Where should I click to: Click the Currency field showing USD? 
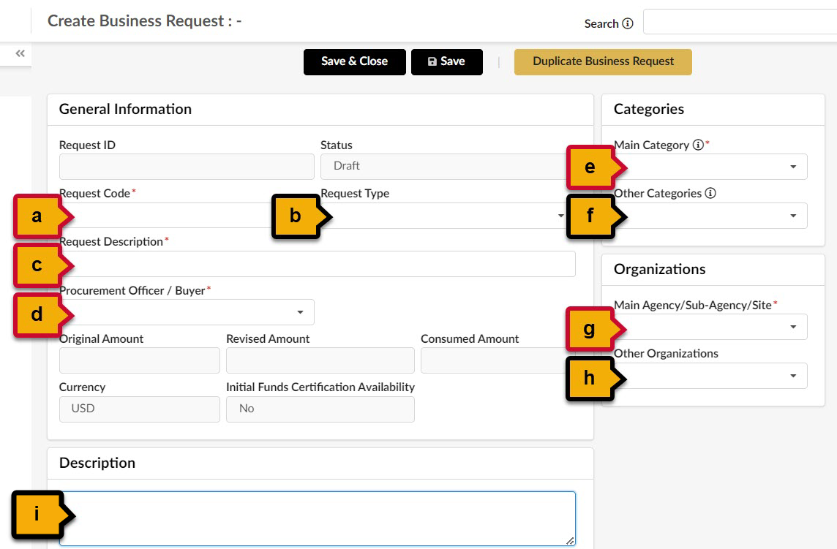[139, 409]
